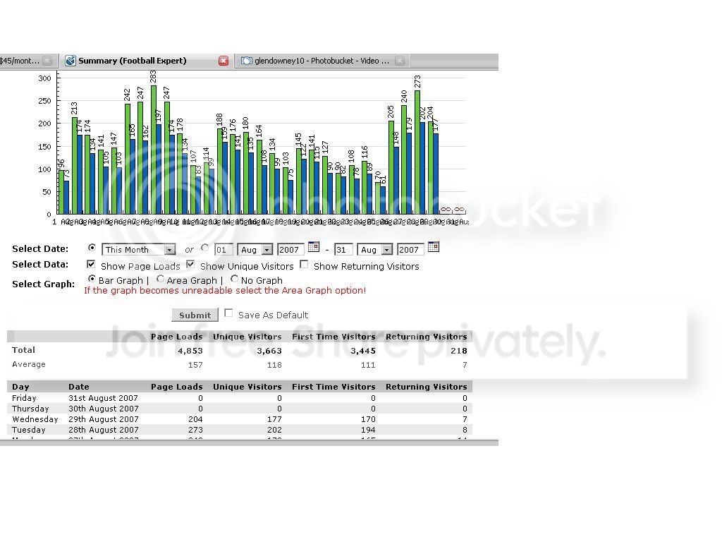The image size is (722, 542).
Task: Click the Returning Visitors total 218
Action: tap(458, 351)
